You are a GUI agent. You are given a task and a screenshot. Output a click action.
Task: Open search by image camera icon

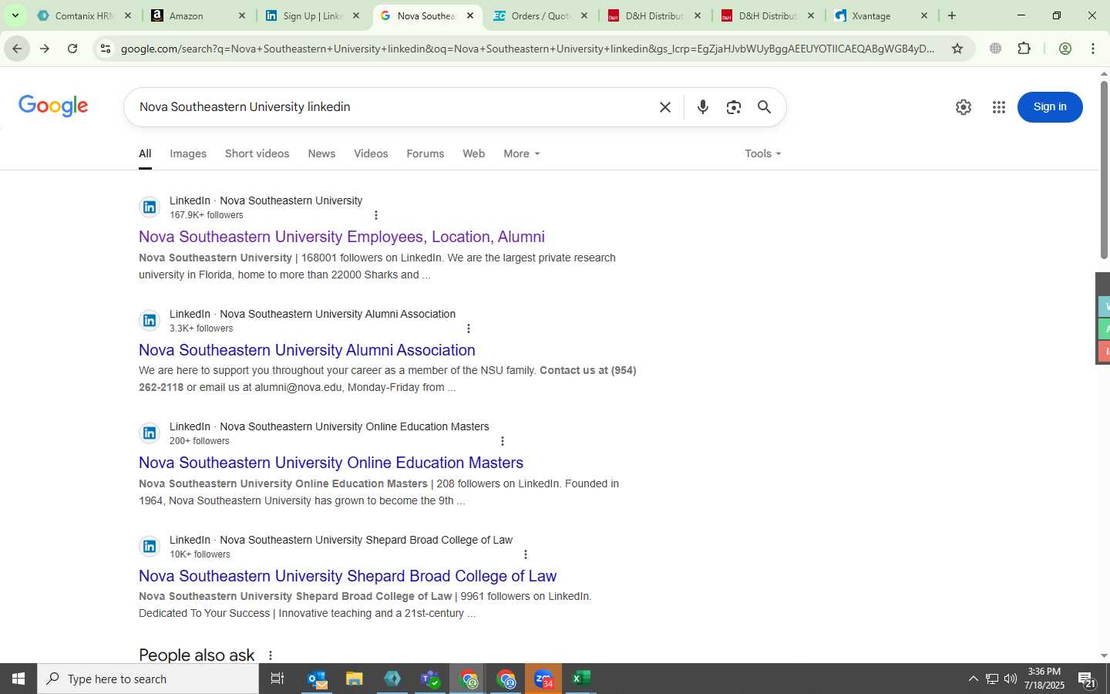point(733,107)
